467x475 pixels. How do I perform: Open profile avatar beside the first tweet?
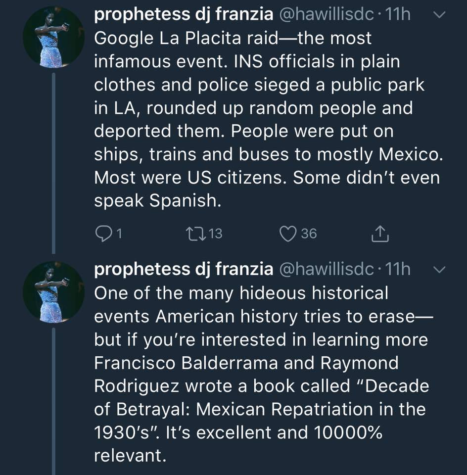pos(54,37)
